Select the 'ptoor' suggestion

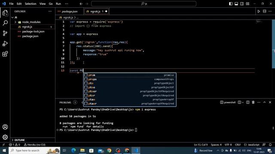click(130, 91)
